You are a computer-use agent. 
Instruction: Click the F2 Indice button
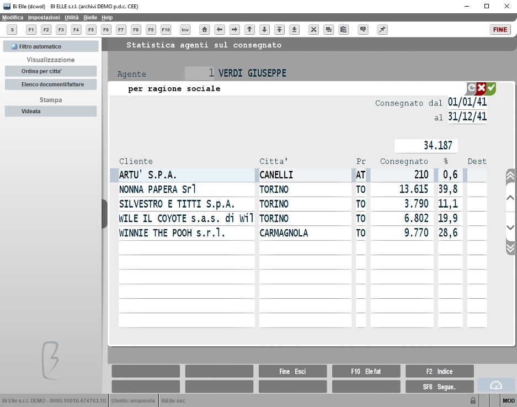(440, 371)
